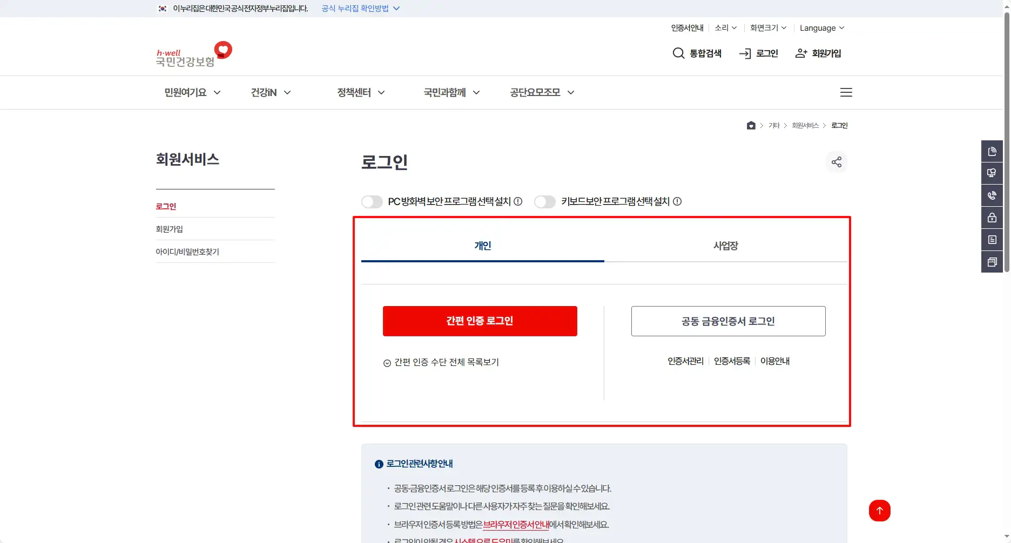
Task: Open the 소리 dropdown
Action: 725,28
